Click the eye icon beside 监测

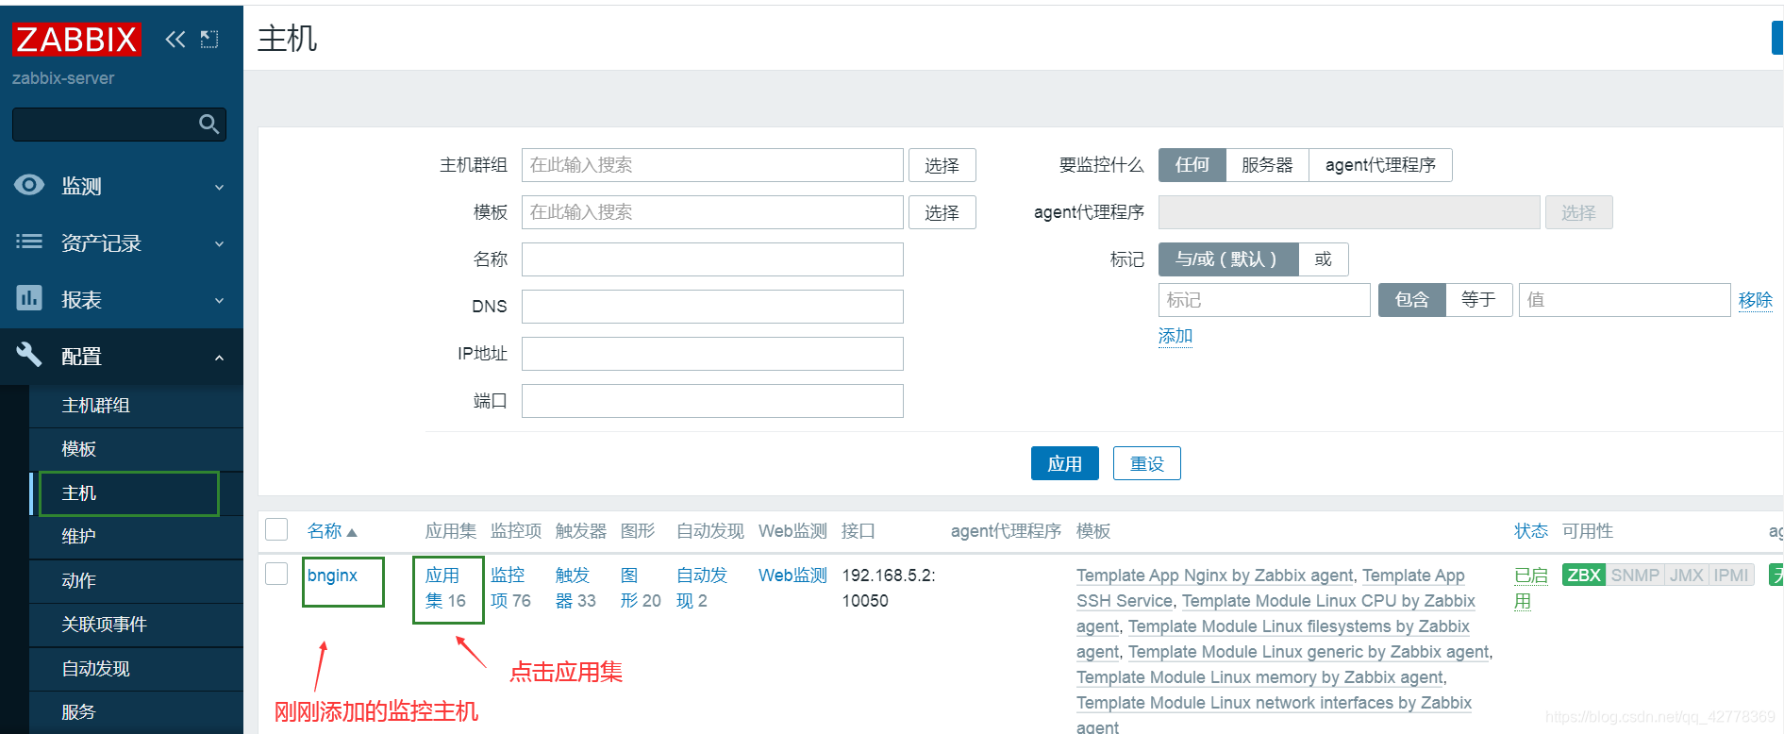[29, 185]
